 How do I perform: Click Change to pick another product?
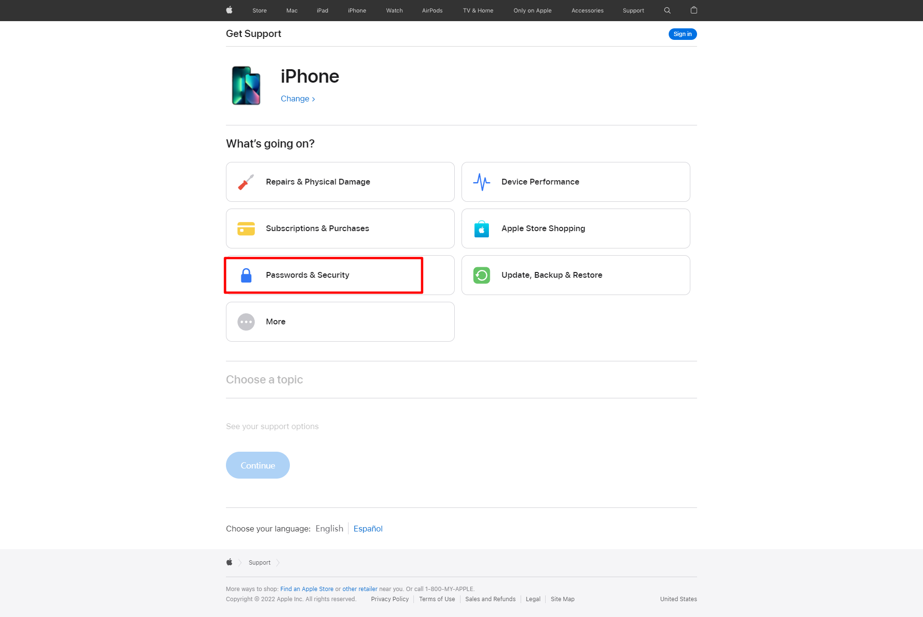coord(298,99)
